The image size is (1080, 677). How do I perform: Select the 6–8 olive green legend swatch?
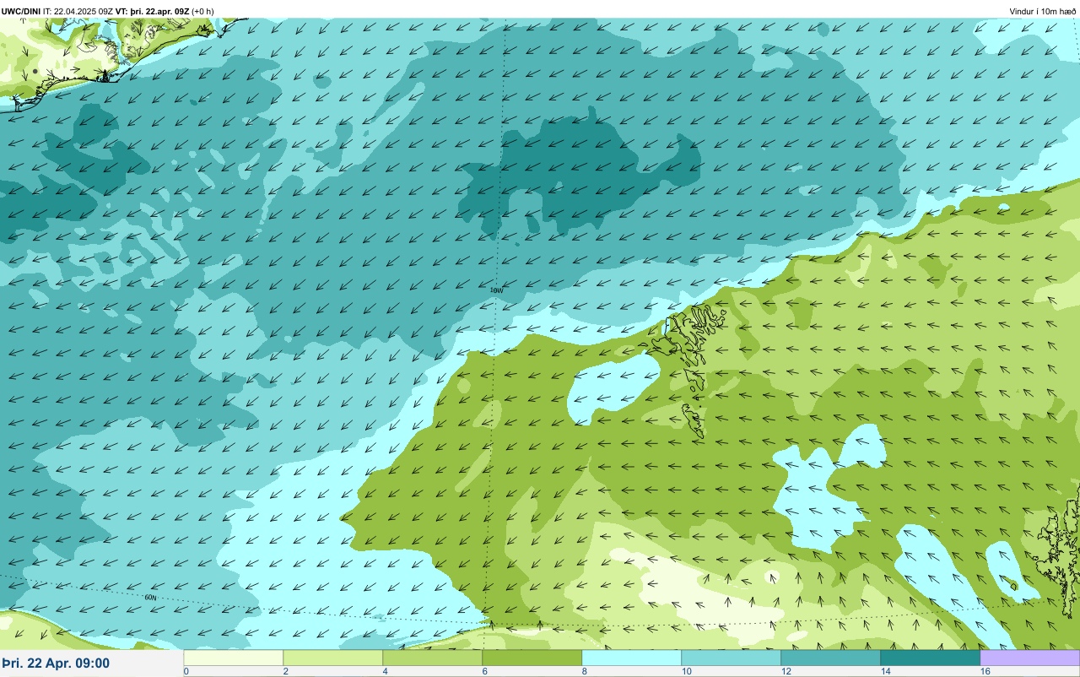[x=532, y=658]
